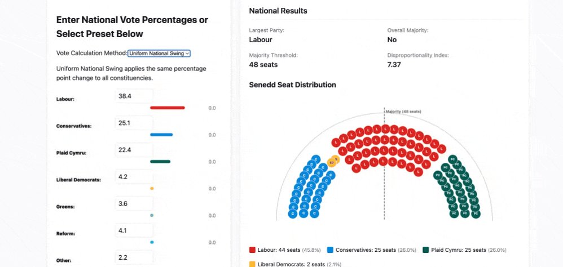The width and height of the screenshot is (563, 267).
Task: Click the red Labour legend swatch
Action: click(x=252, y=250)
